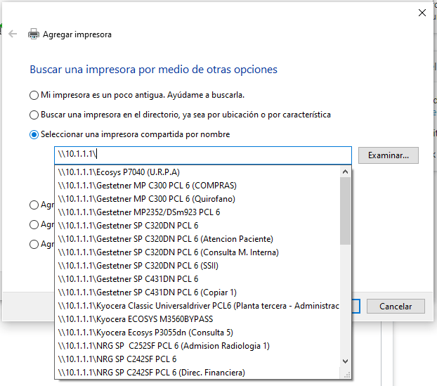Select the fourth radio option starting with Agr

click(x=34, y=205)
